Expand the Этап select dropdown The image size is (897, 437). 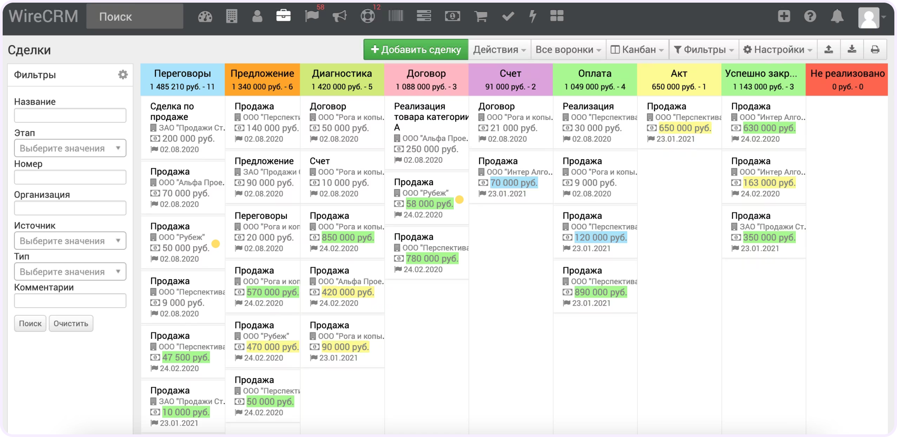click(70, 148)
